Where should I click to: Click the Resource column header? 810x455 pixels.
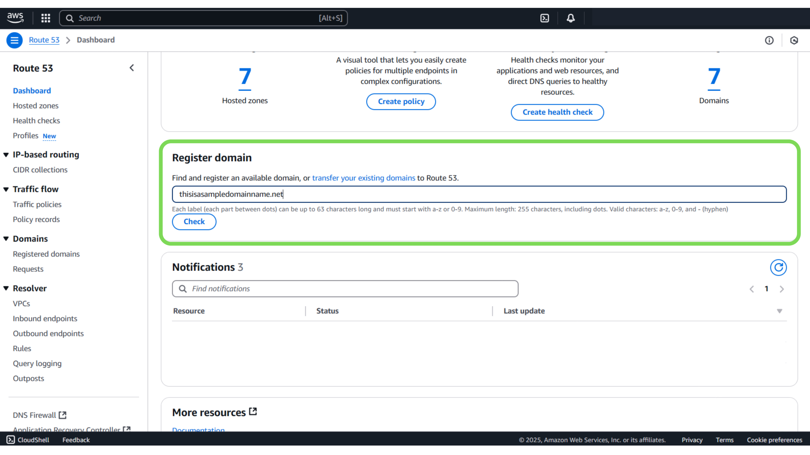point(189,311)
